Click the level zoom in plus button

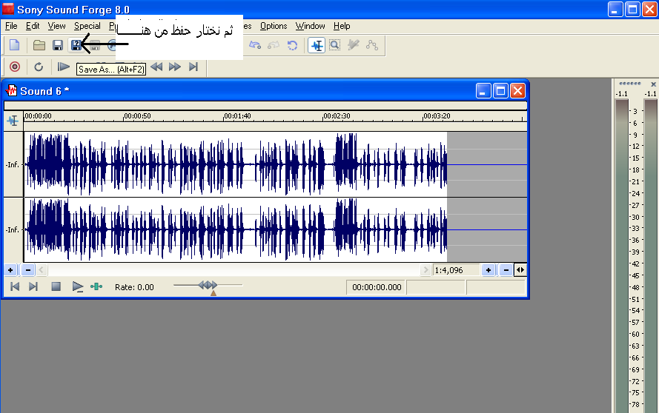[x=10, y=270]
